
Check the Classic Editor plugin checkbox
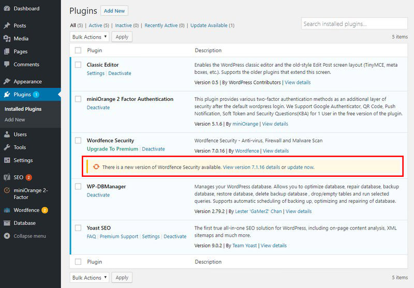tap(78, 65)
